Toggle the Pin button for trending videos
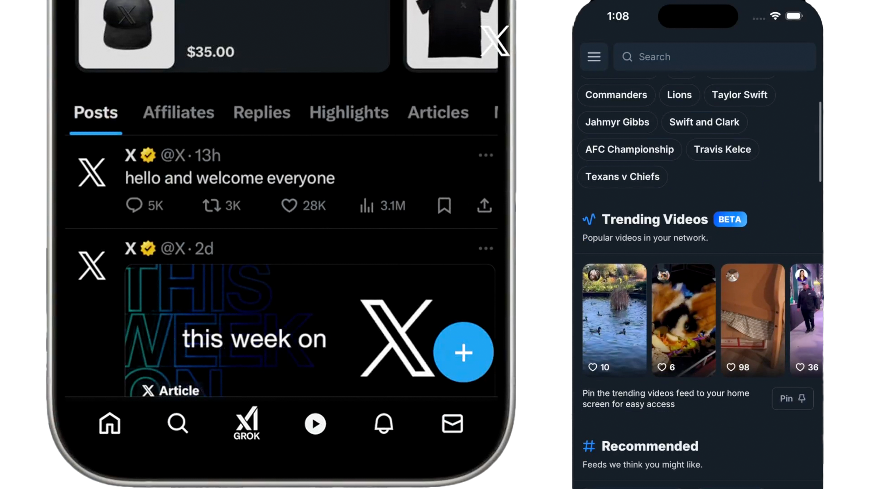Screen dimensions: 870x489 pos(793,398)
